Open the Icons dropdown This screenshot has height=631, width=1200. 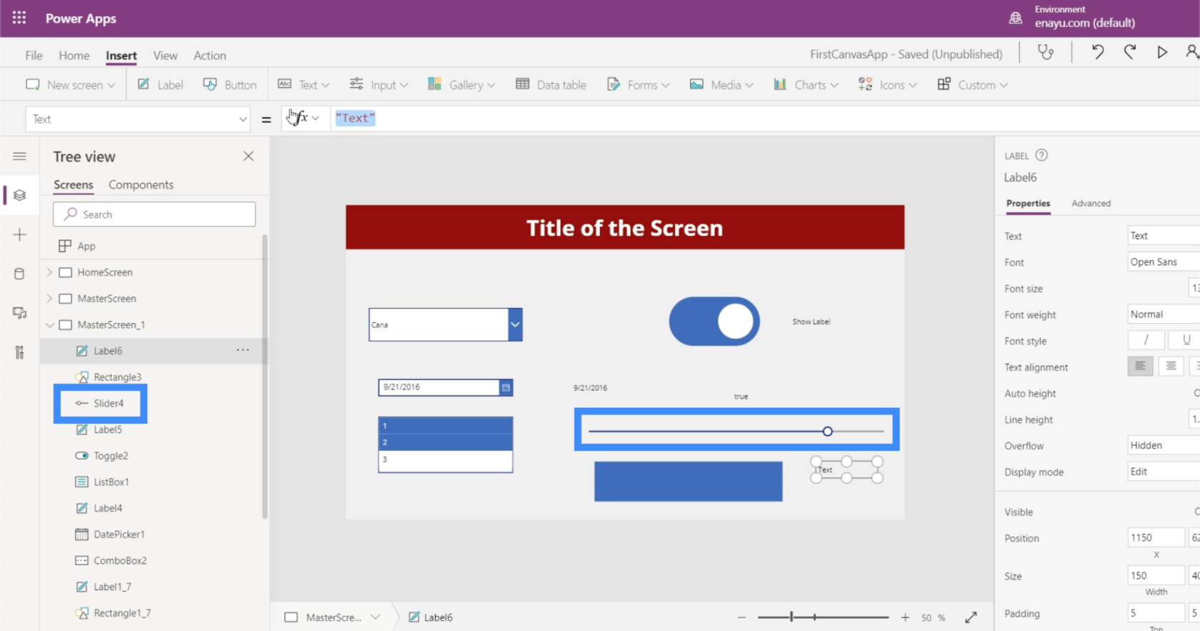[887, 84]
